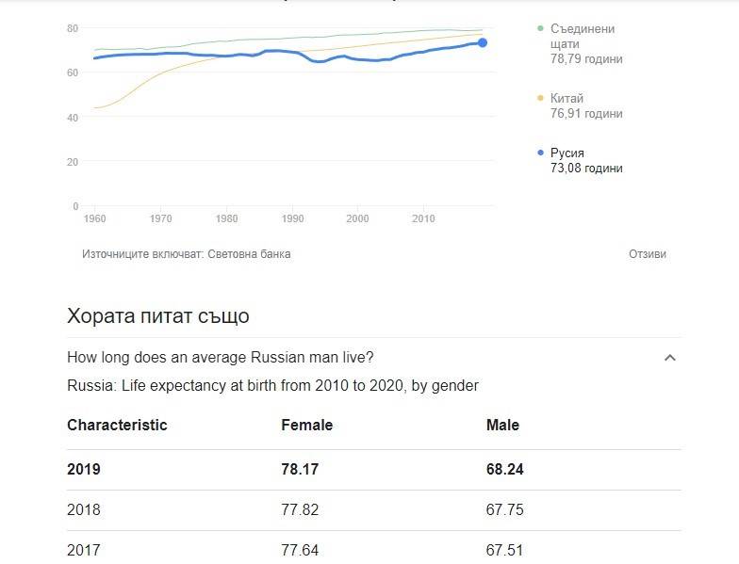The width and height of the screenshot is (739, 564).
Task: Click the 2019 table row
Action: coord(373,469)
